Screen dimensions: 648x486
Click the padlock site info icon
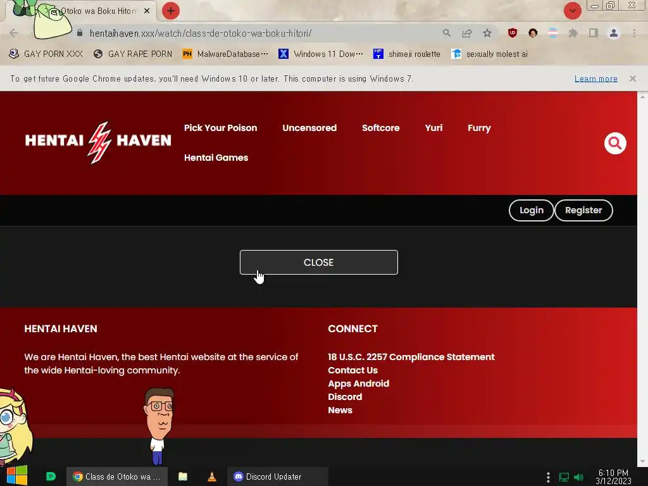[80, 33]
